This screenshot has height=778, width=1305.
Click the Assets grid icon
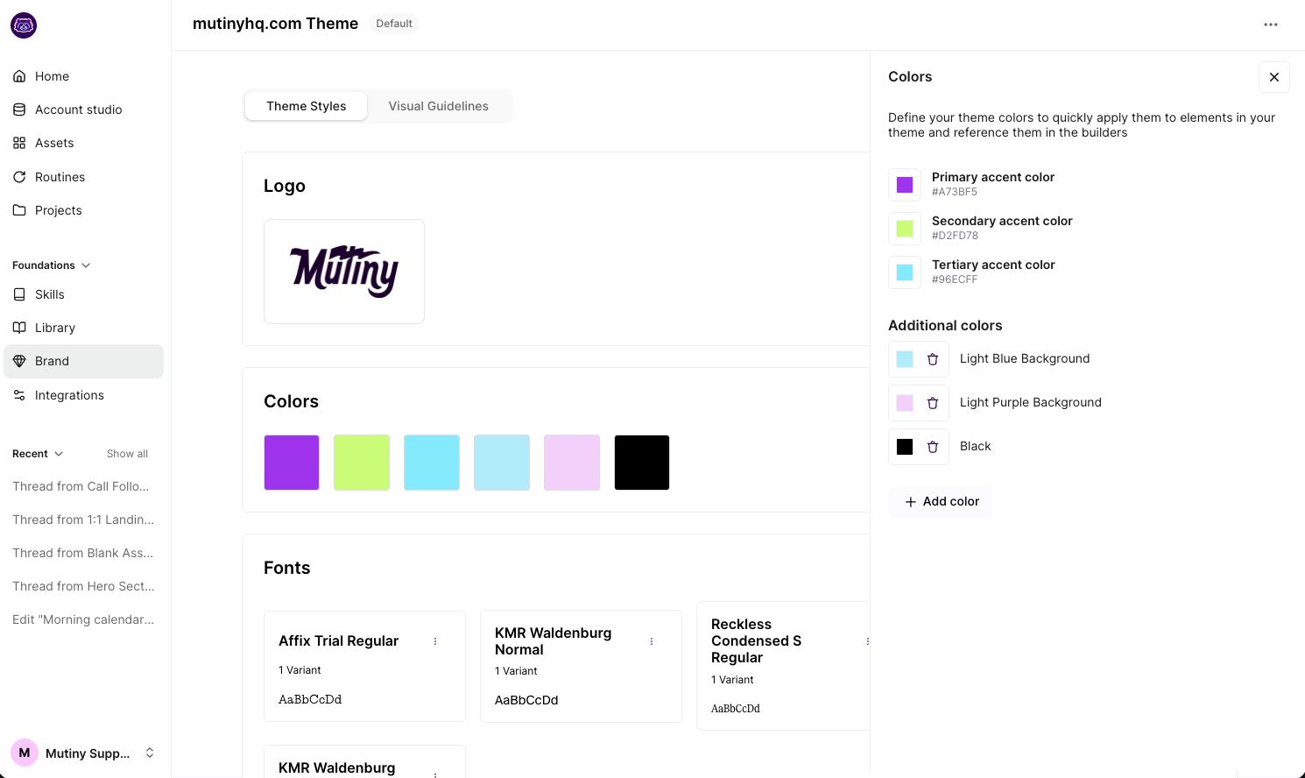pyautogui.click(x=19, y=143)
